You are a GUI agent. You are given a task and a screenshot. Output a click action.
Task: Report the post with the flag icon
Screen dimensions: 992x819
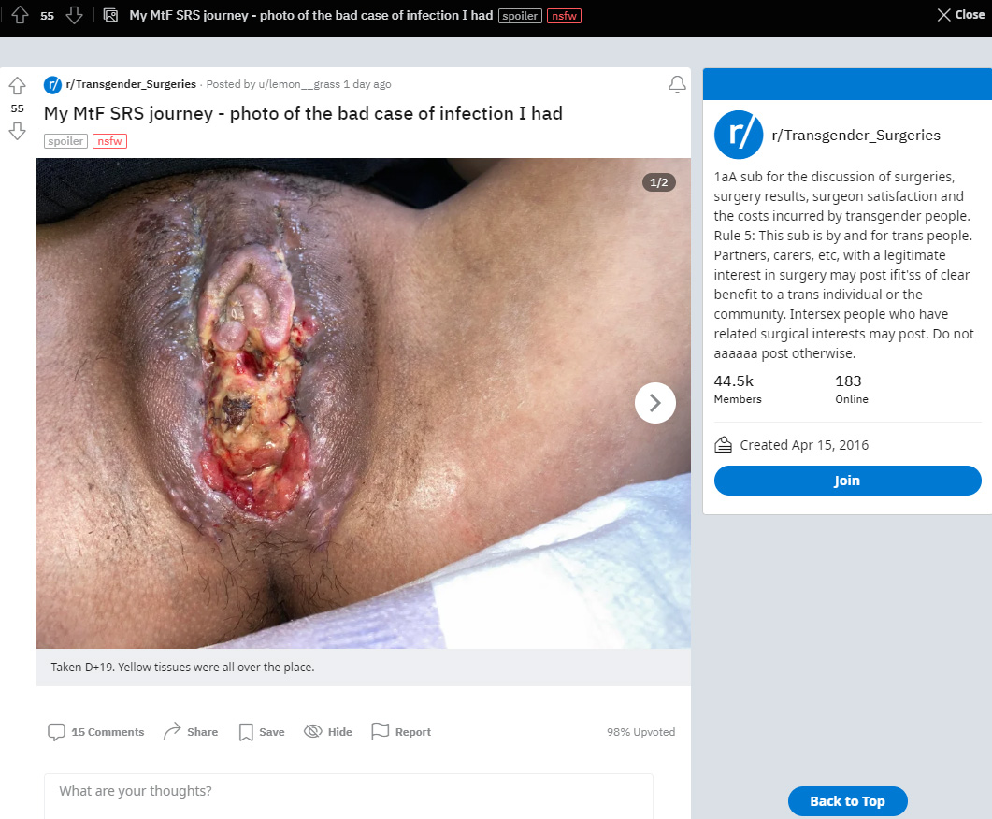(x=401, y=732)
